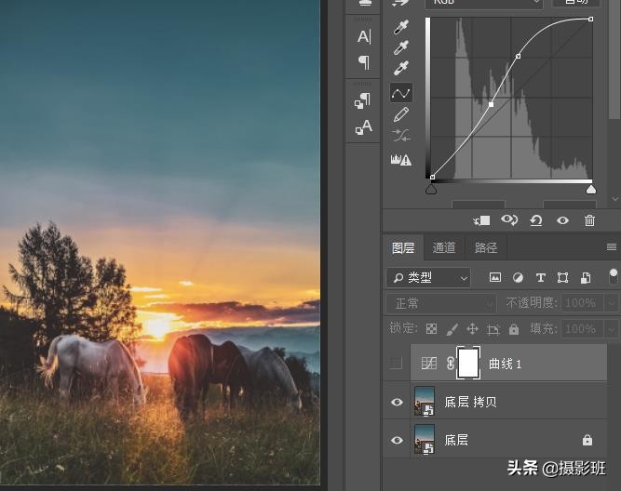
Task: Select the 曲线 1 layer mask thumbnail
Action: (x=468, y=364)
